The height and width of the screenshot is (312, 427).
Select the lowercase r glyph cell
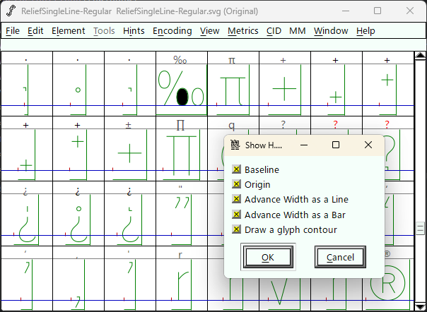180,282
